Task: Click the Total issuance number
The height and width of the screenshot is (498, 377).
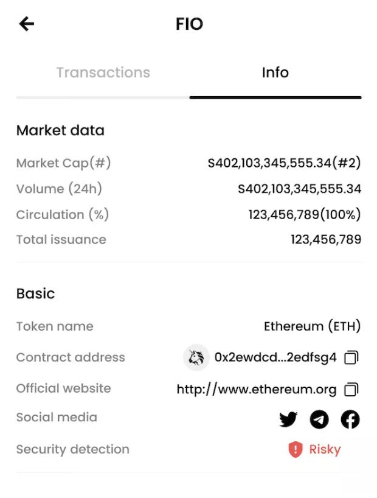Action: (x=326, y=240)
